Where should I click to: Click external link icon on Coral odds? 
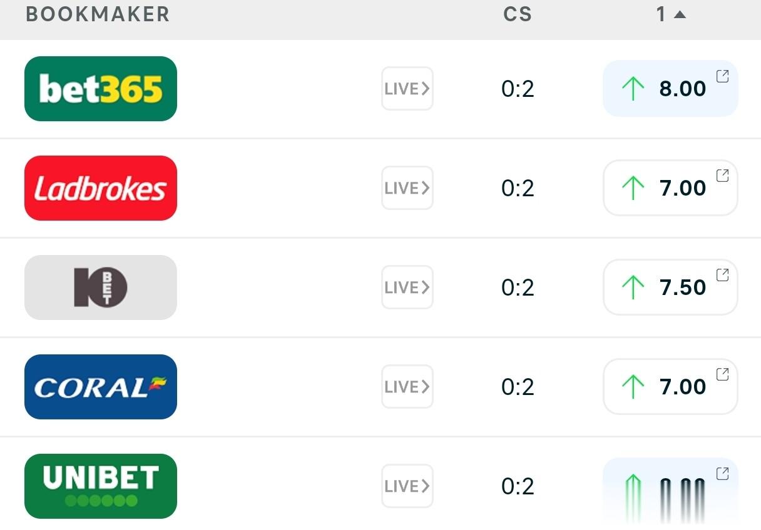click(722, 374)
